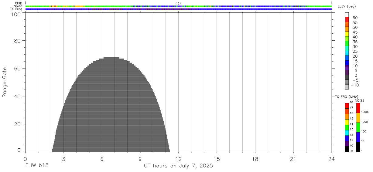This screenshot has width=373, height=172.
Task: Click the 'Range Gate' y-axis title
Action: tap(4, 82)
